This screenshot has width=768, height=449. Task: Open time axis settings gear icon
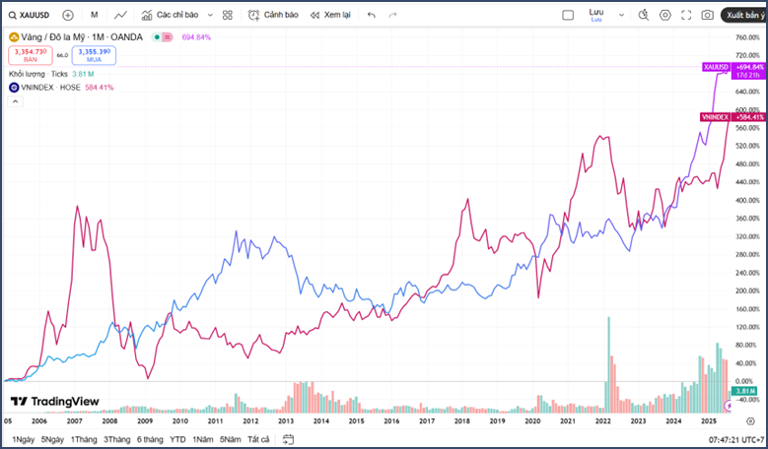tap(750, 421)
